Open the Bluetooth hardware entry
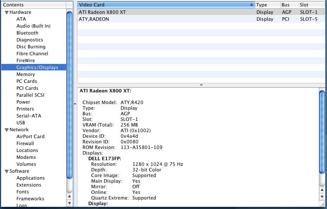 tap(27, 33)
